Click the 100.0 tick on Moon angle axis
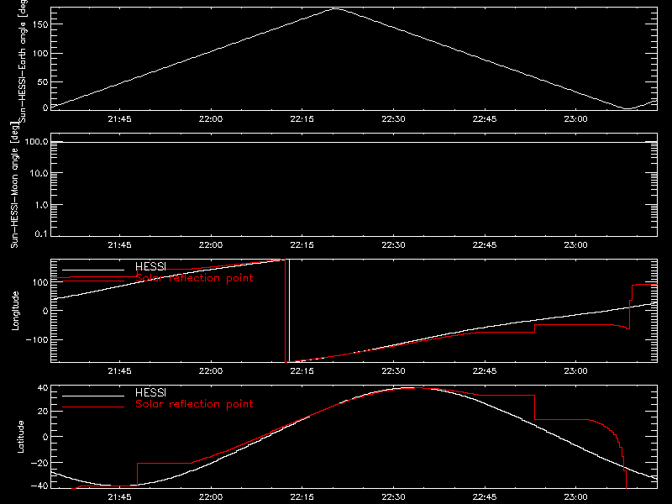 coord(36,141)
